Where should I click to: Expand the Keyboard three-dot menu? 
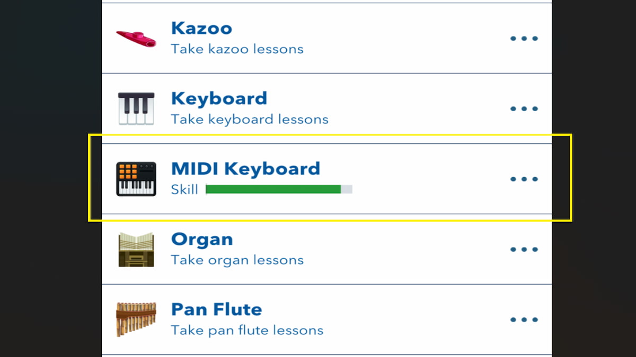pyautogui.click(x=524, y=108)
